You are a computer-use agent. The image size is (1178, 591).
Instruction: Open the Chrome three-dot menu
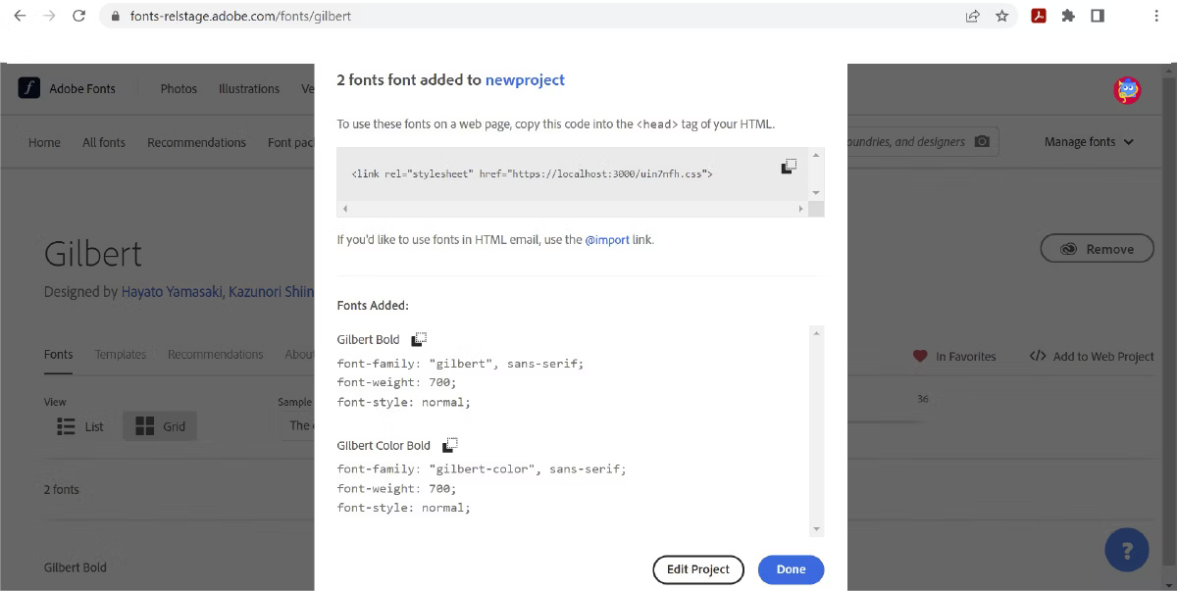[x=1157, y=16]
